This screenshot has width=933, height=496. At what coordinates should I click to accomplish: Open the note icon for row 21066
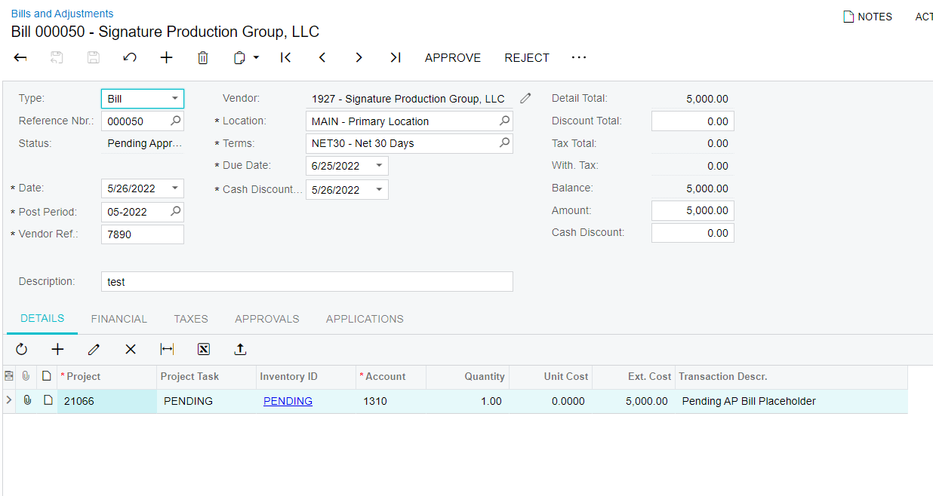click(x=48, y=400)
